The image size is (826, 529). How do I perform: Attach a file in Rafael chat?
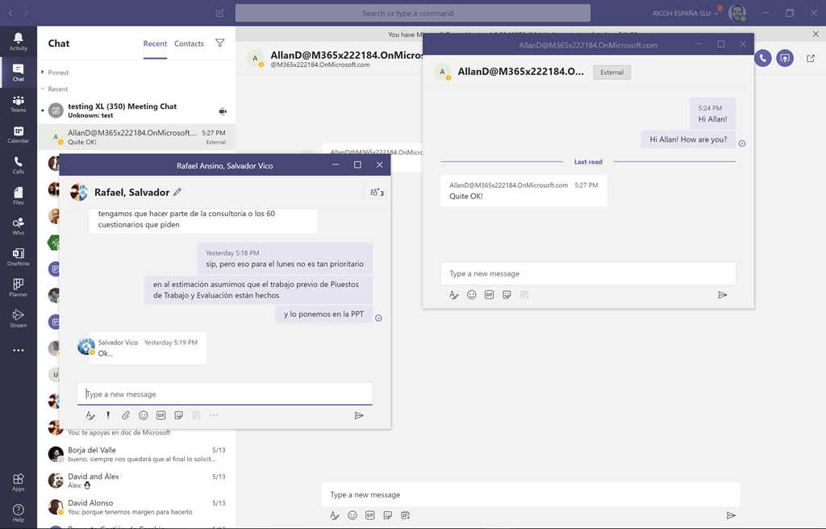coord(125,415)
